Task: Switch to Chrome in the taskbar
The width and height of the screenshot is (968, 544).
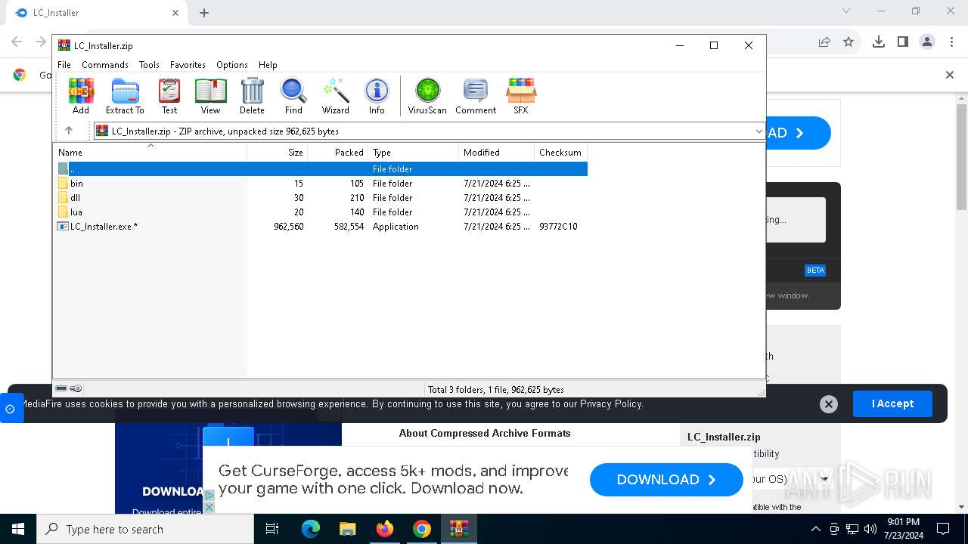Action: coord(422,529)
